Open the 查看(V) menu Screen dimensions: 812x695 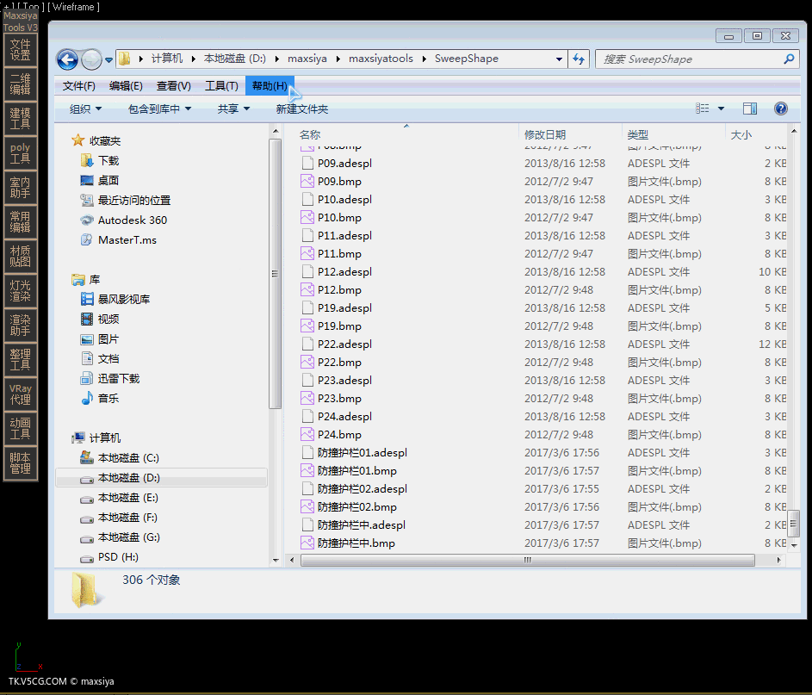pos(173,86)
